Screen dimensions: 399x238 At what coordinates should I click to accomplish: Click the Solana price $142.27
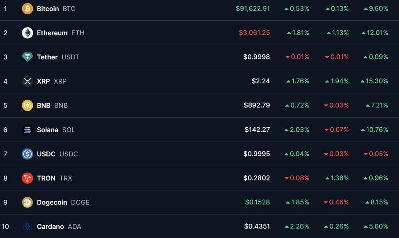pyautogui.click(x=257, y=130)
